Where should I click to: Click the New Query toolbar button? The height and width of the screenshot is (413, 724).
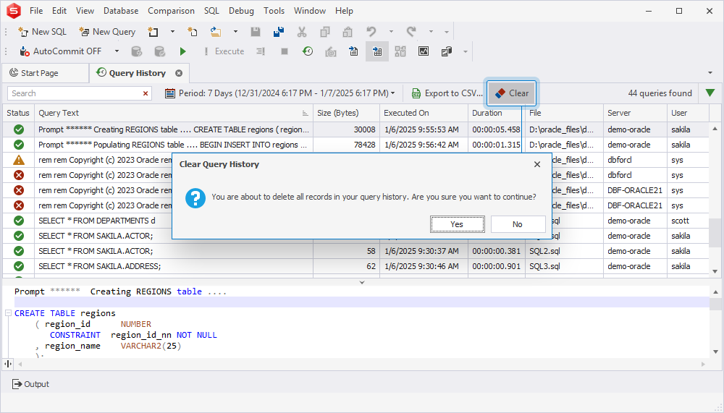coord(107,32)
